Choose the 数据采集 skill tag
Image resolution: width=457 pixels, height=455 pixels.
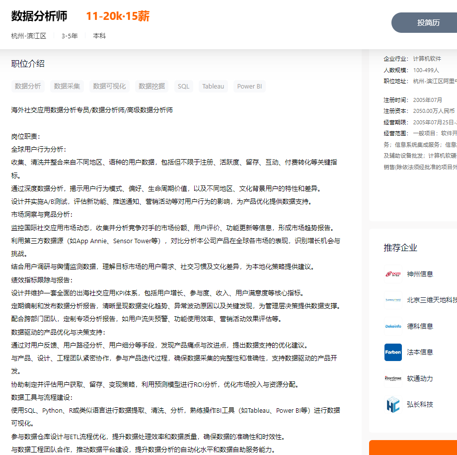[x=67, y=86]
